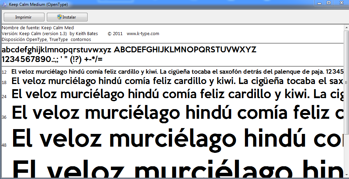Click the vertical scrollbar up arrow

[347, 27]
